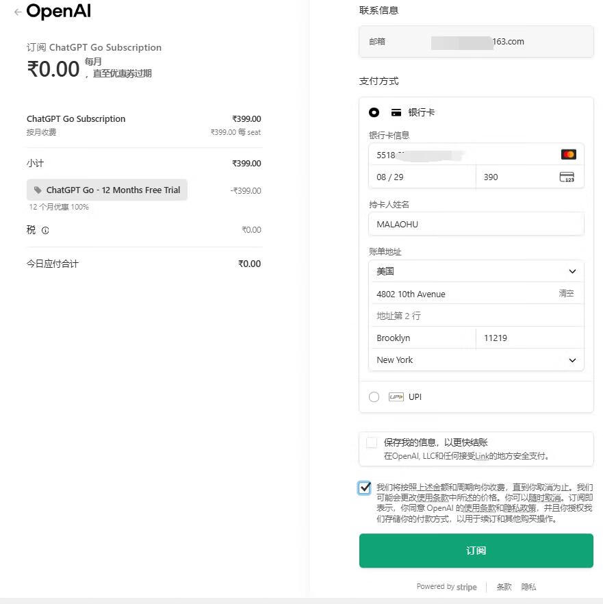Click the Mastercard logo in card field
This screenshot has height=604, width=603.
568,155
